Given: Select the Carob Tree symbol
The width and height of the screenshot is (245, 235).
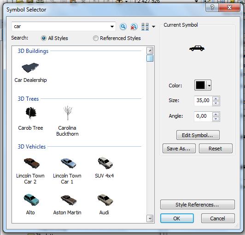Looking at the screenshot, I should coord(30,119).
